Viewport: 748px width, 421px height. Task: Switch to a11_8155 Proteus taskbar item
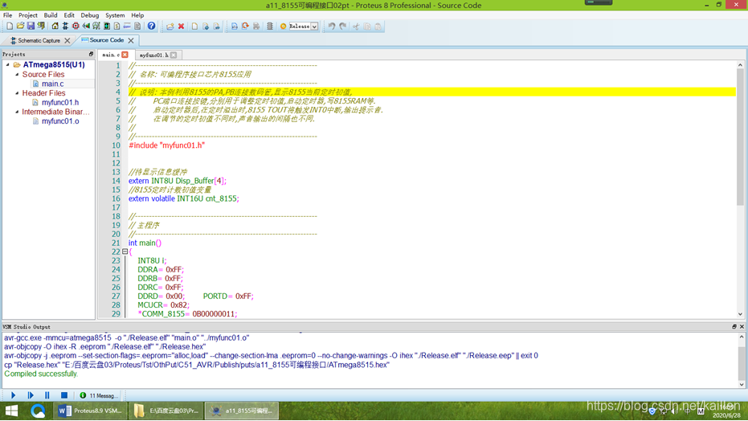(x=241, y=411)
